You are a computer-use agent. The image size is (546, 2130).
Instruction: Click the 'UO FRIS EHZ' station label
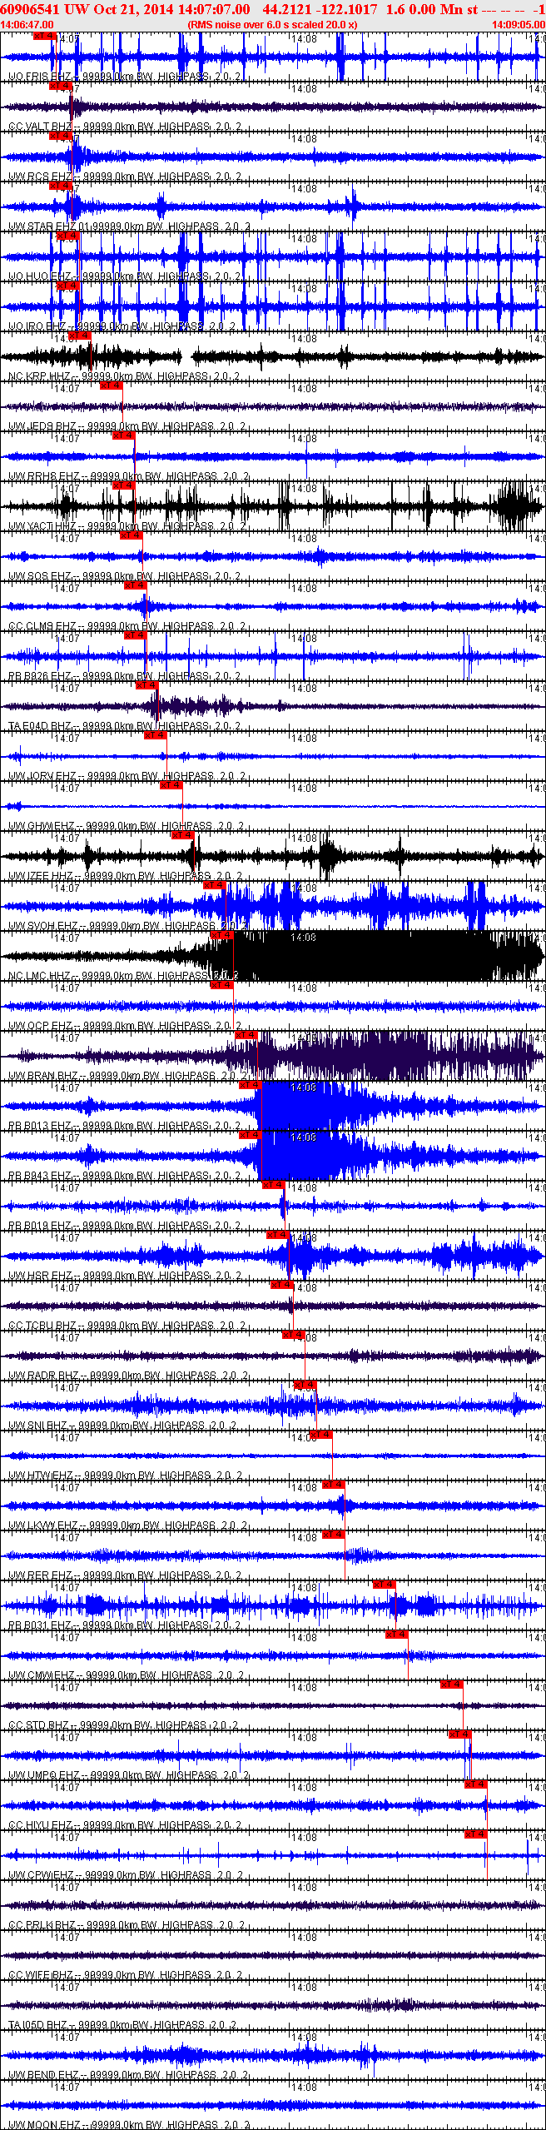click(40, 77)
